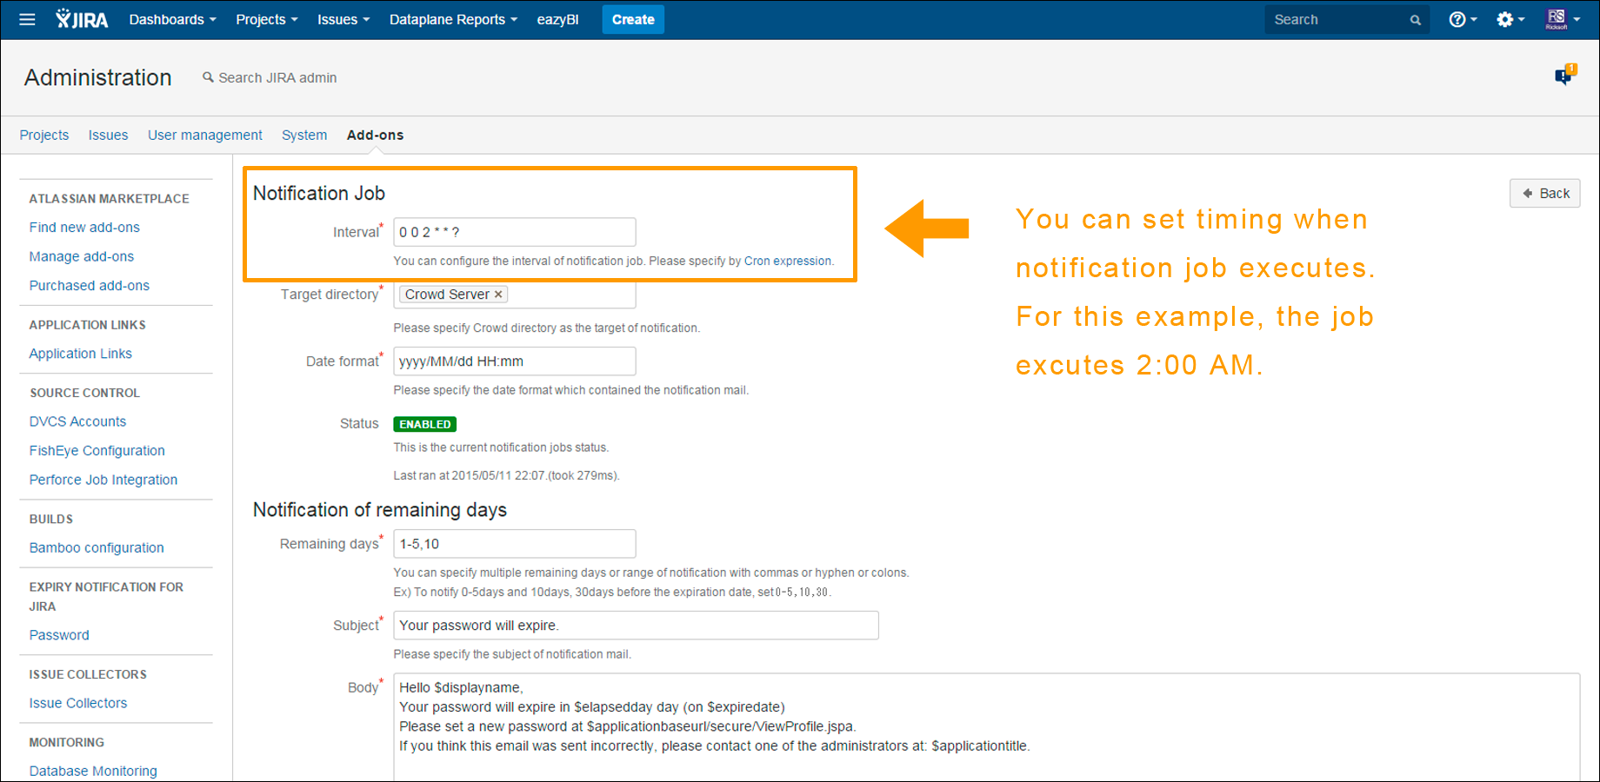The height and width of the screenshot is (782, 1600).
Task: Expand the Projects dropdown in top bar
Action: pos(266,19)
